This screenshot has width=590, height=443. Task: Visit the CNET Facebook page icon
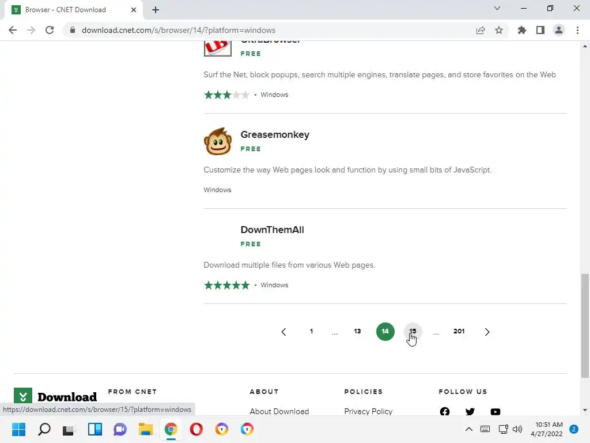pyautogui.click(x=445, y=412)
